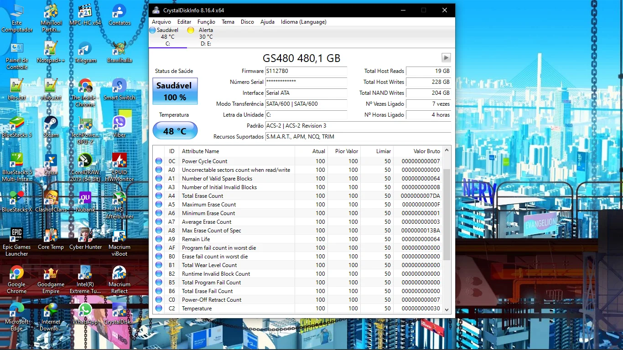Open the Função menu
The height and width of the screenshot is (350, 623).
pos(206,22)
